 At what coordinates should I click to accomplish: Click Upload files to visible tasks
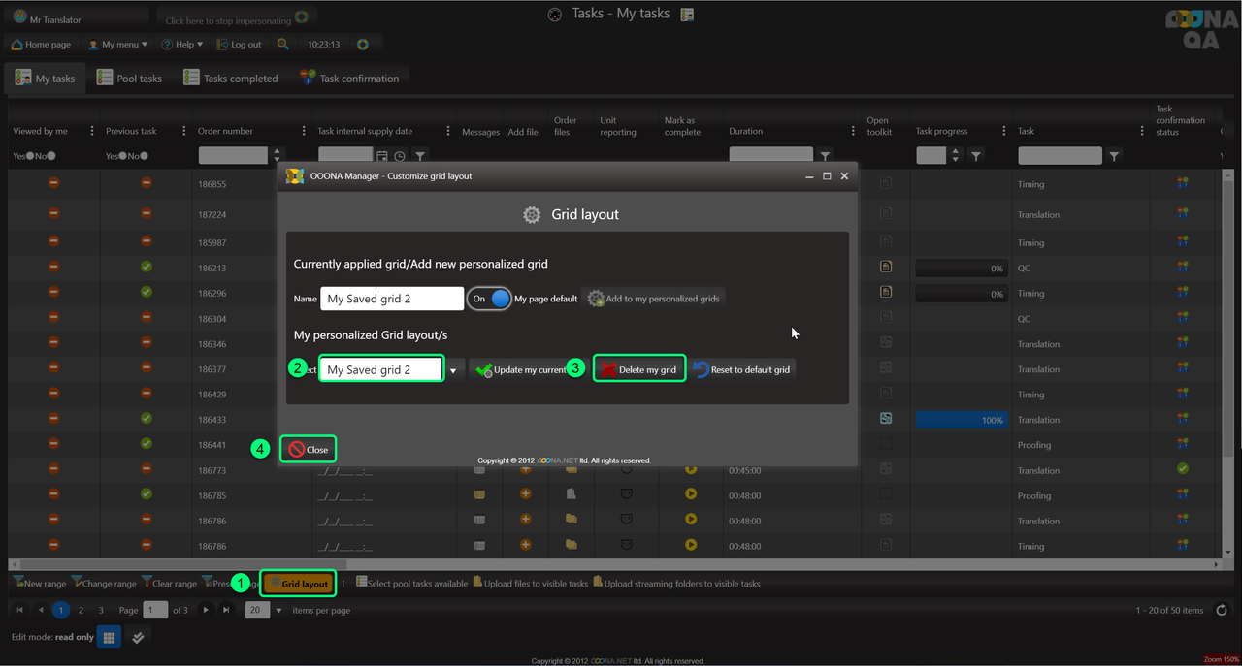coord(530,584)
